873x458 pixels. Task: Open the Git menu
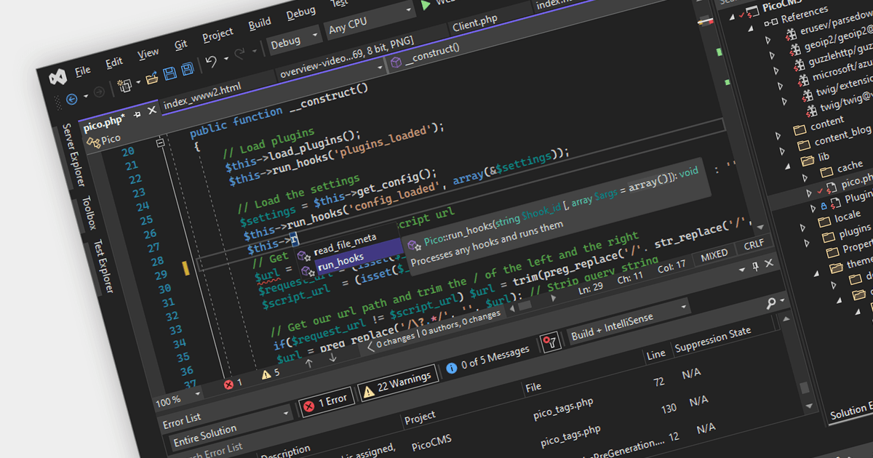(x=181, y=44)
